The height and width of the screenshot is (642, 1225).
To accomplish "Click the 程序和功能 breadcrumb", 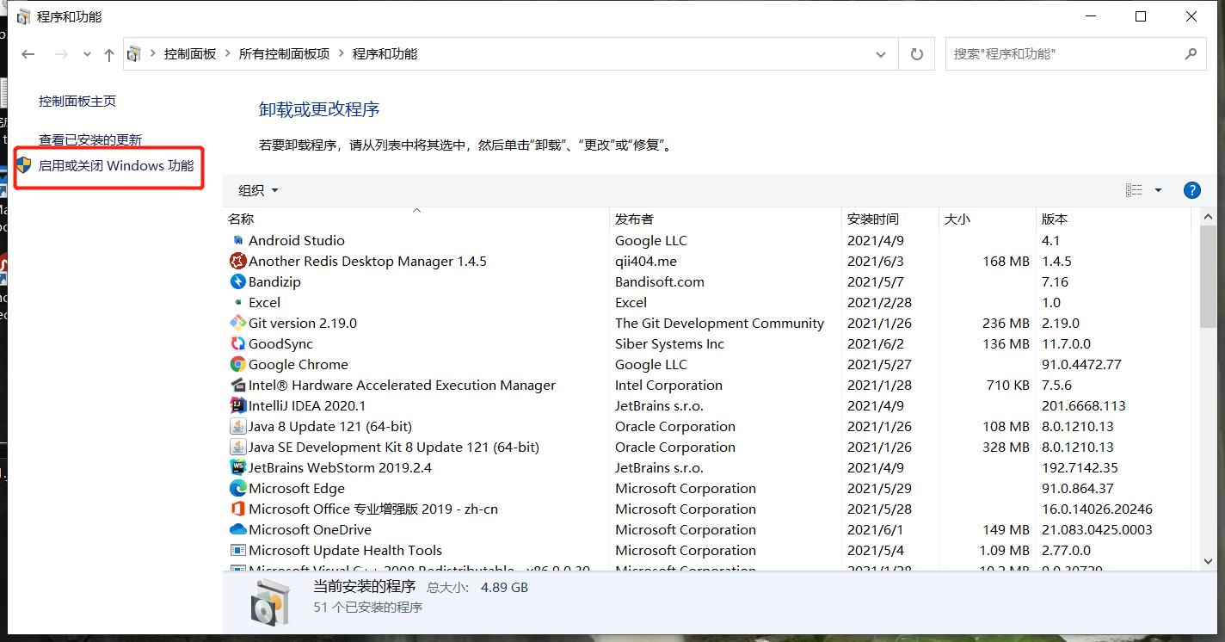I will [x=385, y=54].
